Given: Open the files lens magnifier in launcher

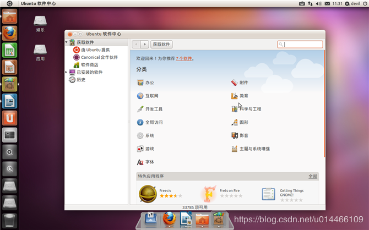Looking at the screenshot, I should pyautogui.click(x=10, y=169).
